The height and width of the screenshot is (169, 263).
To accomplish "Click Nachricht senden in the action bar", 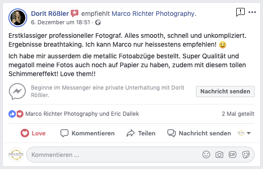I will pyautogui.click(x=199, y=133).
